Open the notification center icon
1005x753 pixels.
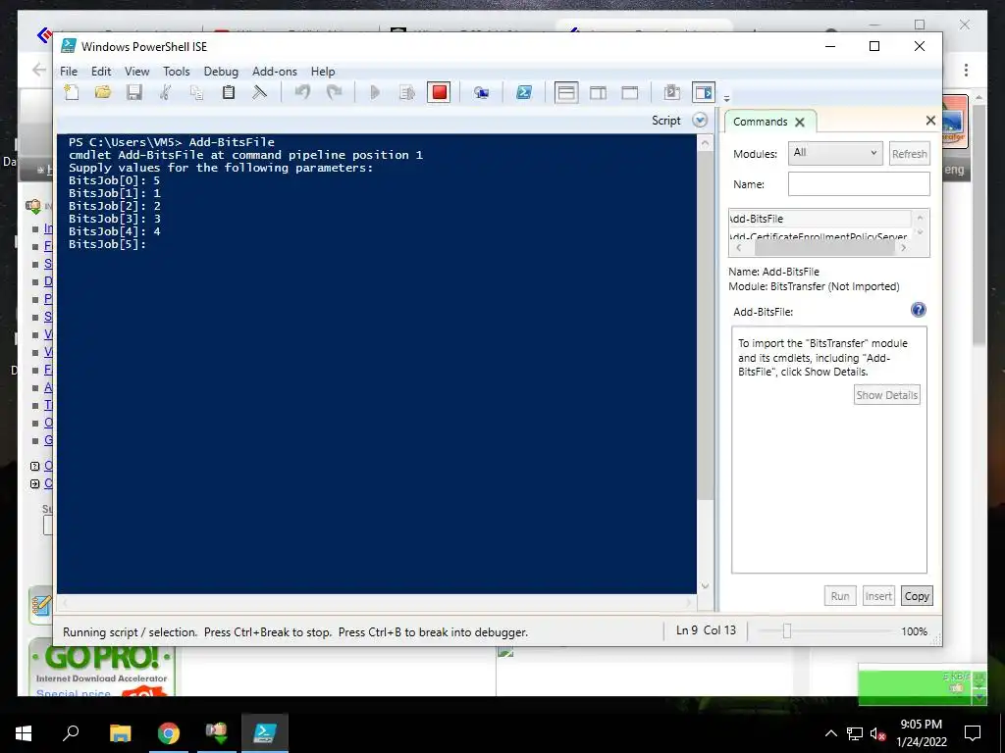(x=973, y=733)
